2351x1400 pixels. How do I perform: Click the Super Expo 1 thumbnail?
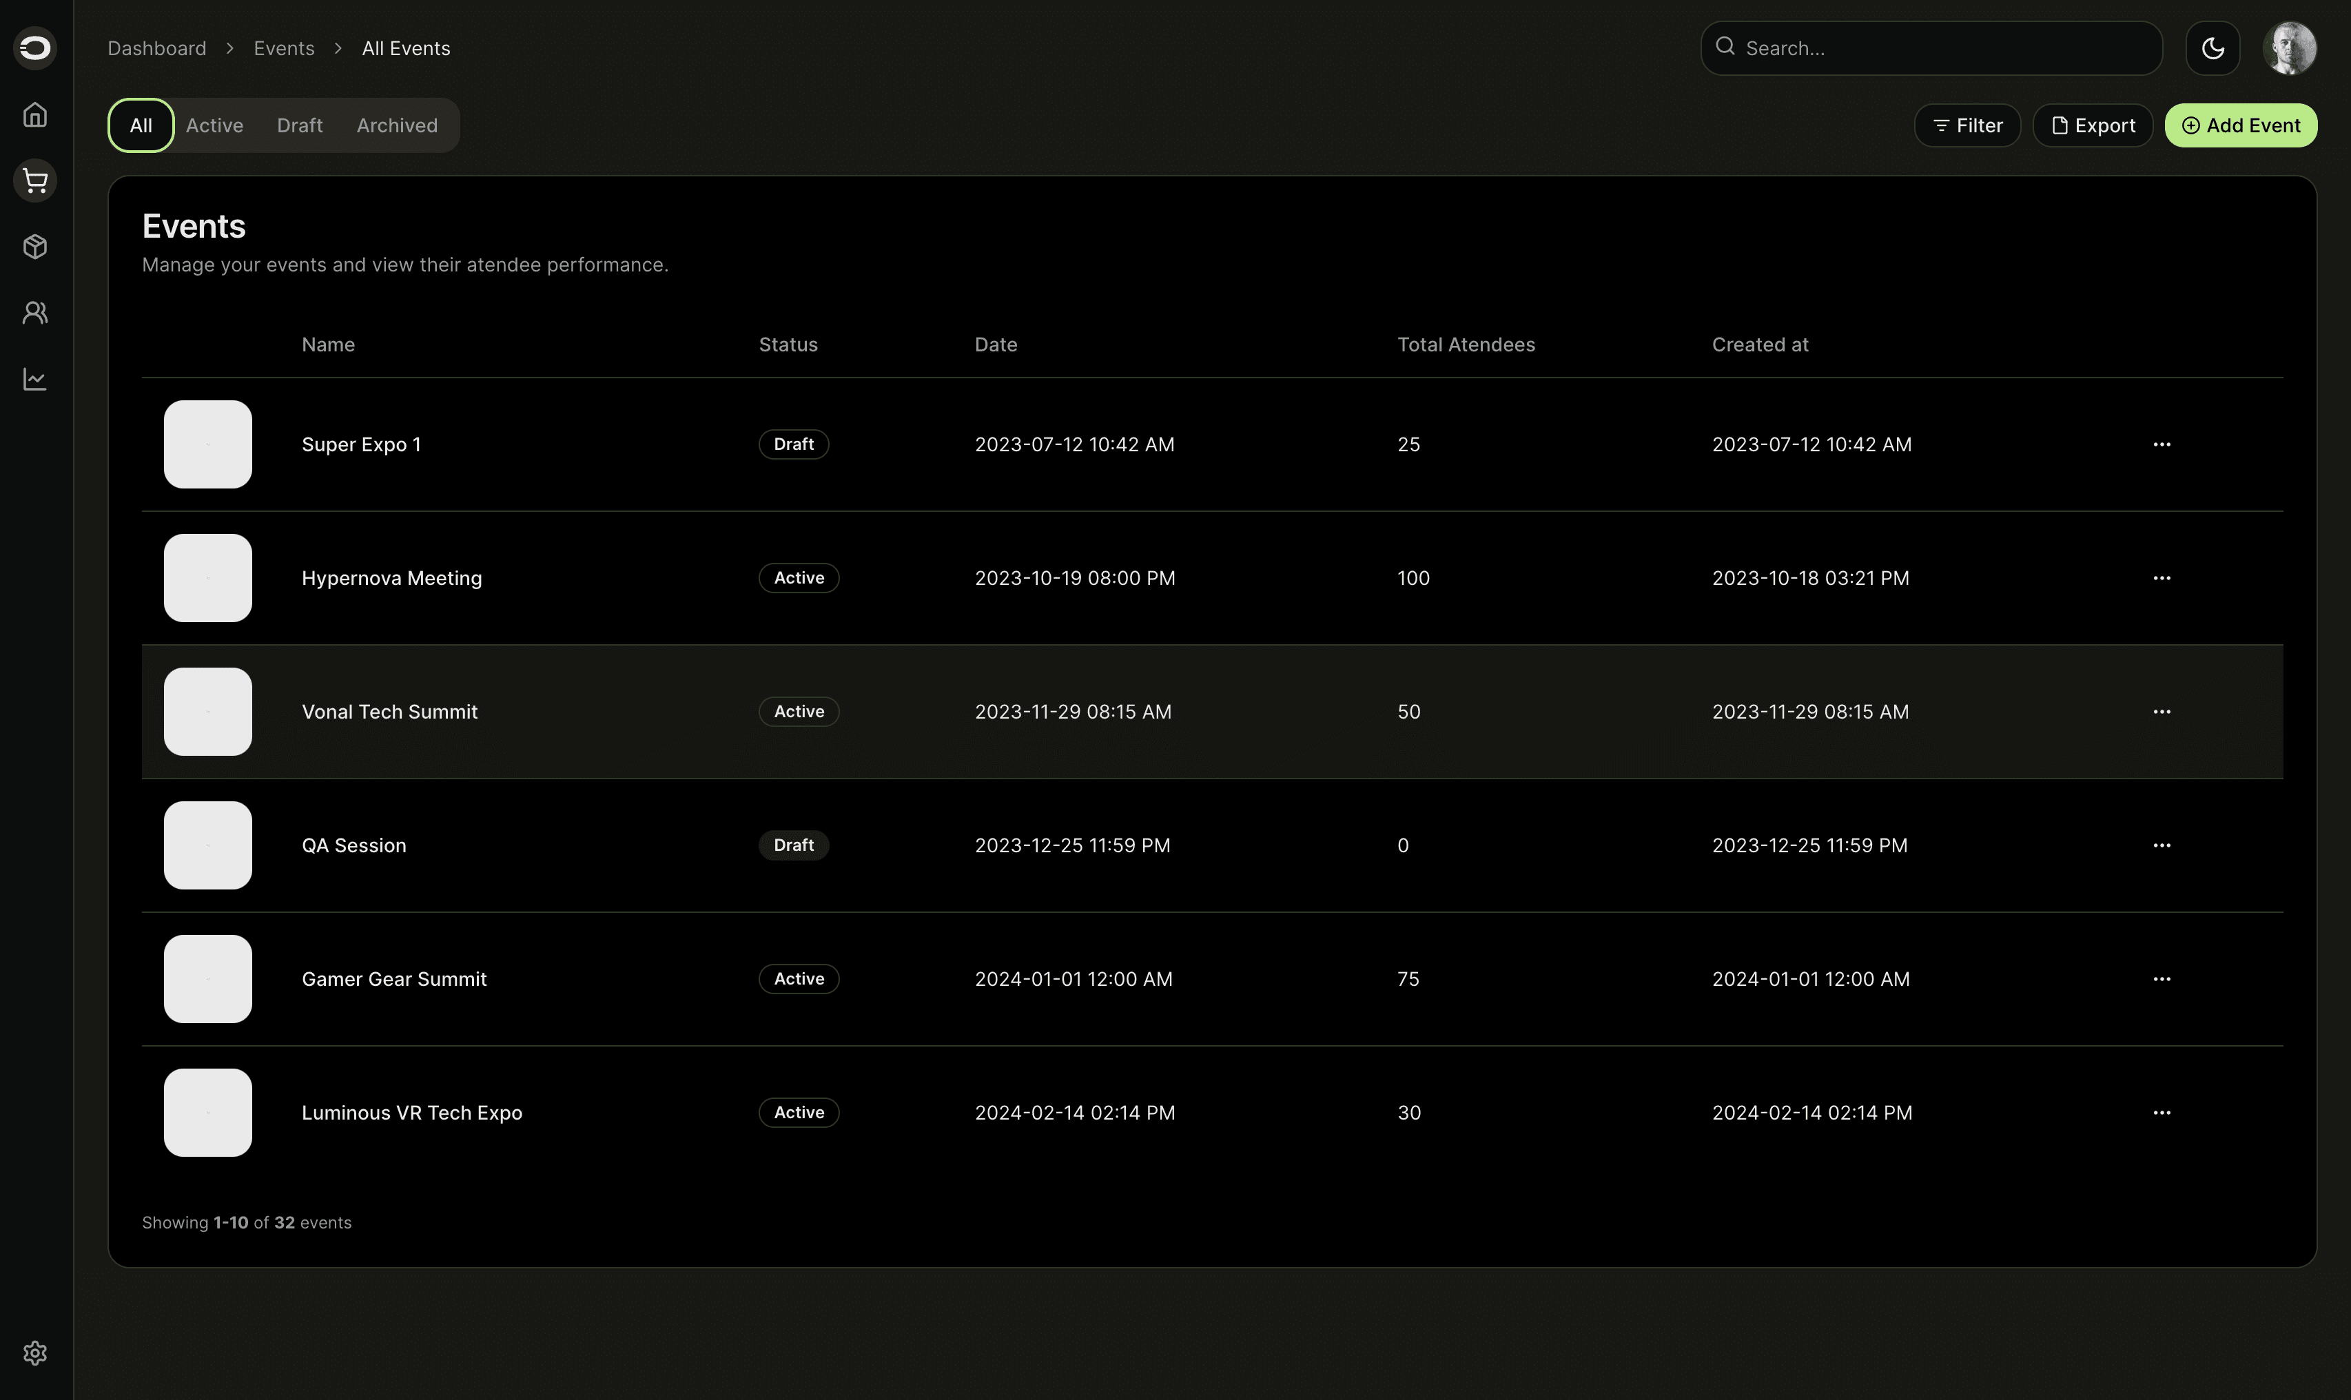coord(207,444)
